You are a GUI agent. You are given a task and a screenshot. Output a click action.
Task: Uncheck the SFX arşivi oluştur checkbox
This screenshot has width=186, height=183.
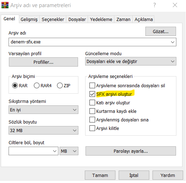[92, 94]
